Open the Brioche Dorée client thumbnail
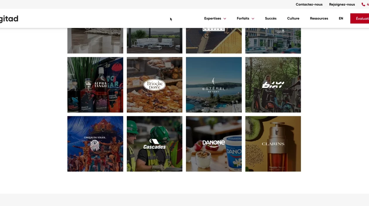 155,85
